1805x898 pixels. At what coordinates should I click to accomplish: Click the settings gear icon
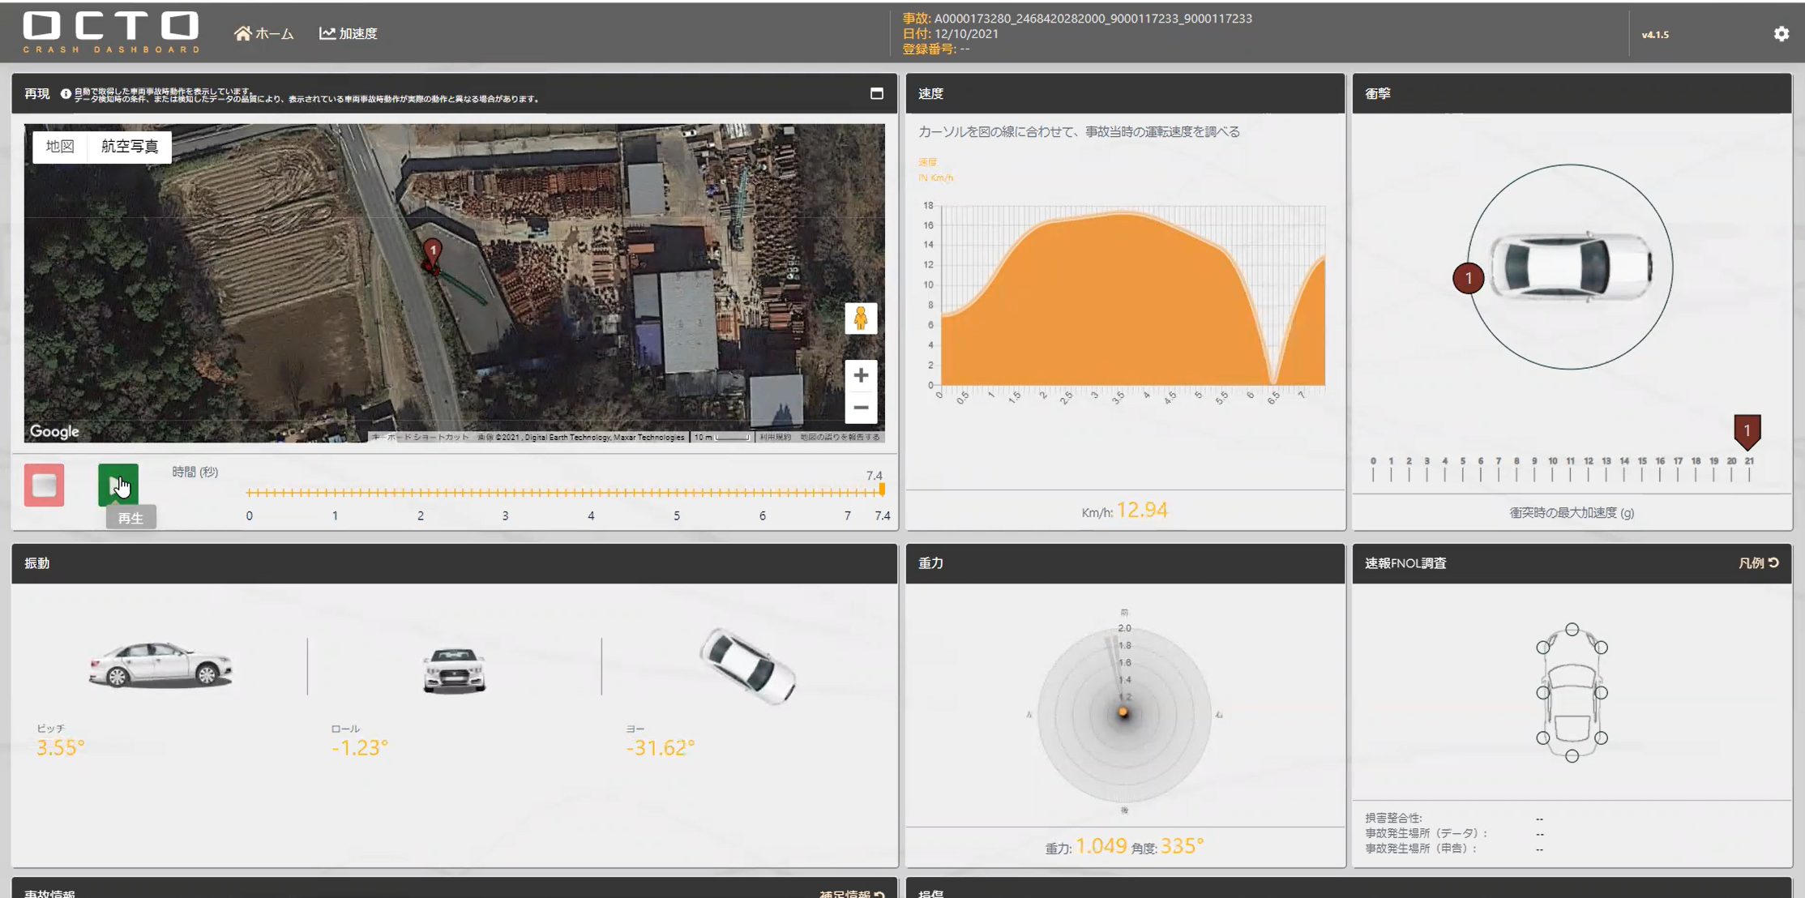[x=1781, y=34]
